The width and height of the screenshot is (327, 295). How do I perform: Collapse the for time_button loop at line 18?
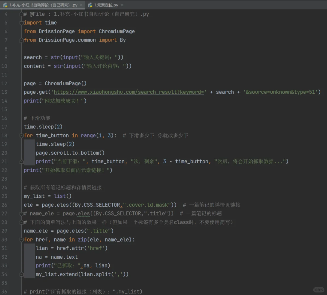pyautogui.click(x=21, y=136)
